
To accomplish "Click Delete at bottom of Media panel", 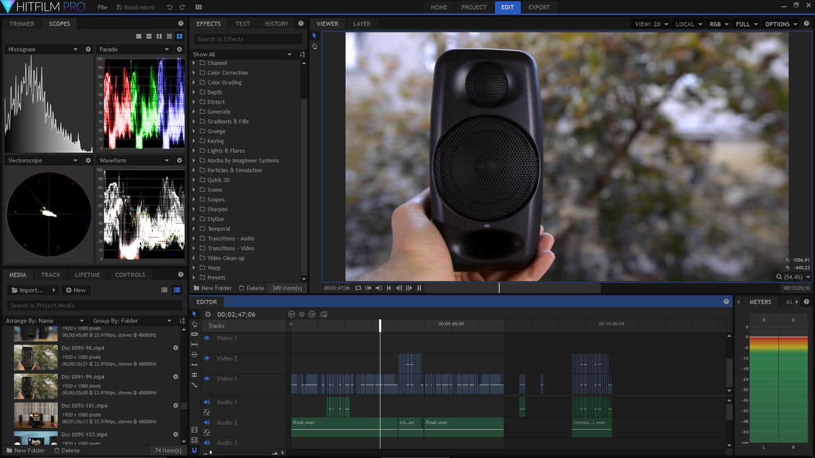I will [67, 450].
